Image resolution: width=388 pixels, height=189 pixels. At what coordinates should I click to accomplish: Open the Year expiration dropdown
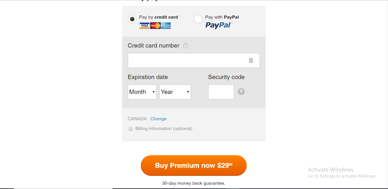[175, 92]
